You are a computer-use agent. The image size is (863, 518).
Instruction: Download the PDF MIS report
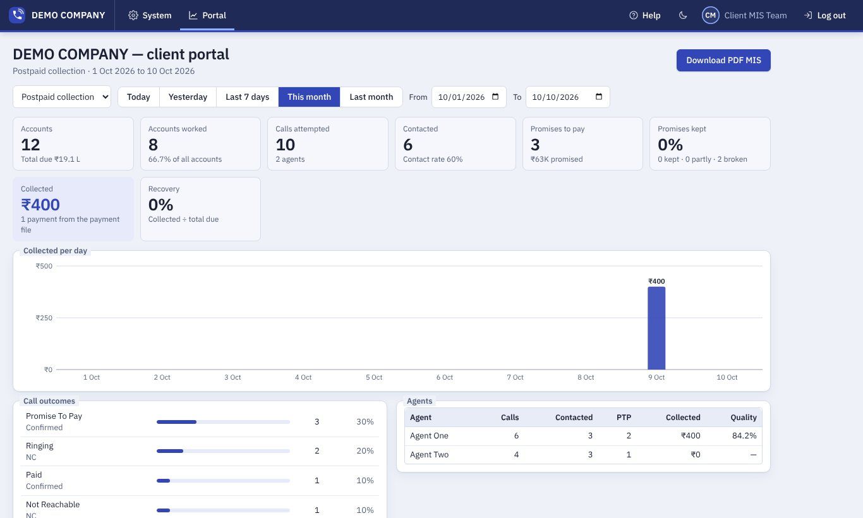(x=723, y=60)
